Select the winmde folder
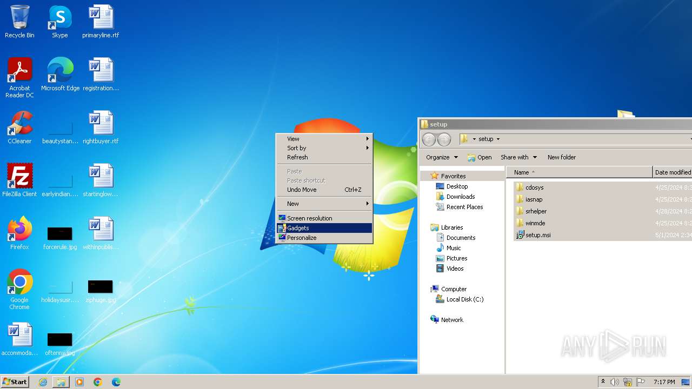Viewport: 692px width, 389px height. (530, 223)
